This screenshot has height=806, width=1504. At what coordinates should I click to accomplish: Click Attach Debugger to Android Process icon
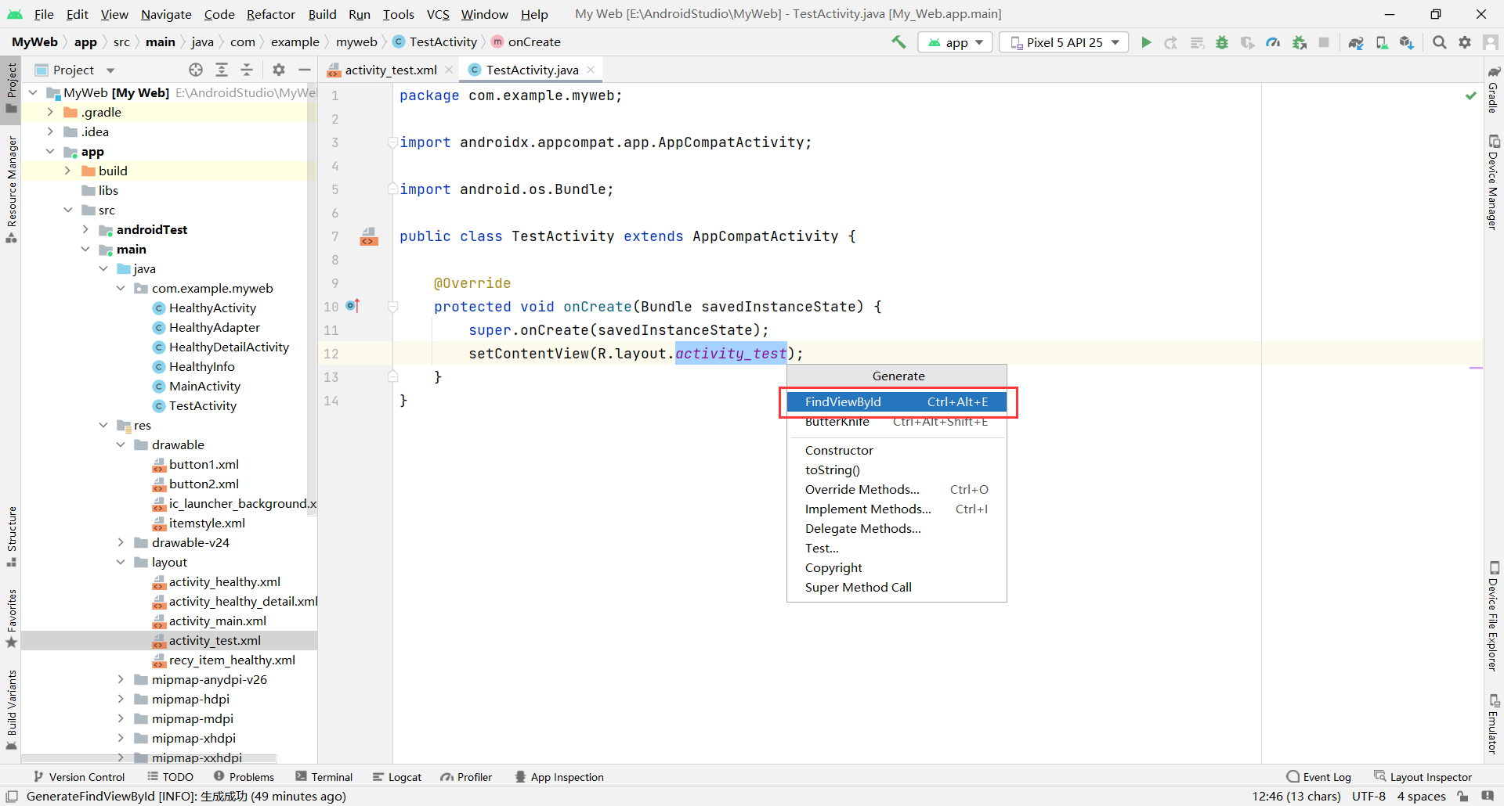1299,42
